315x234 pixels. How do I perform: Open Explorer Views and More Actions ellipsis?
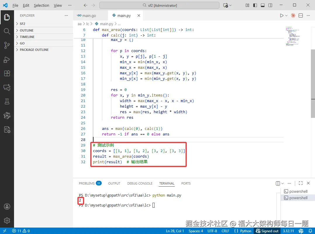(x=66, y=16)
